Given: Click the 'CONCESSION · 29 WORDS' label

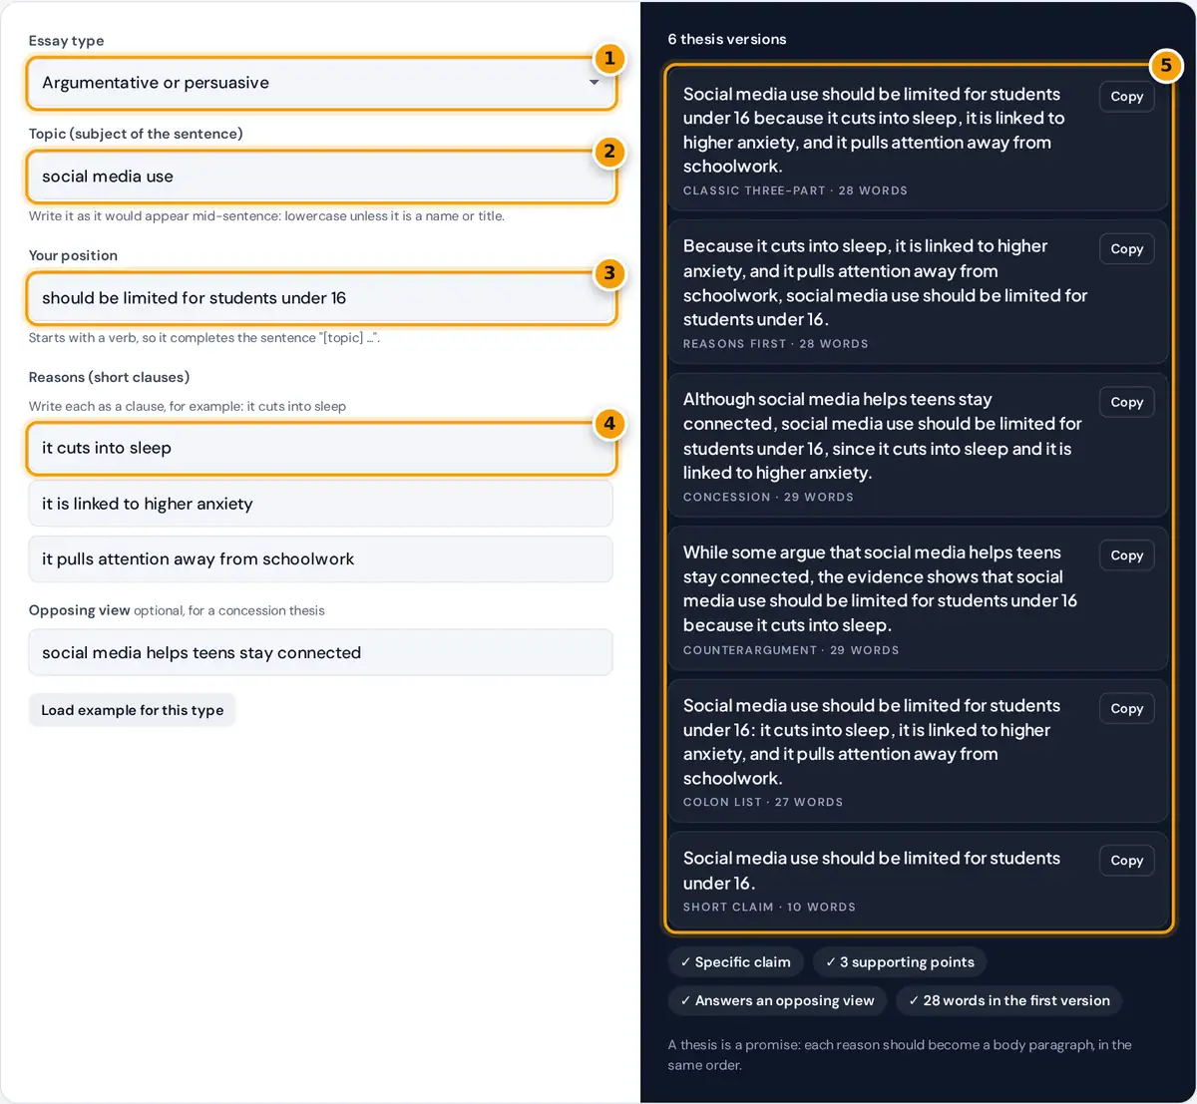Looking at the screenshot, I should (768, 497).
